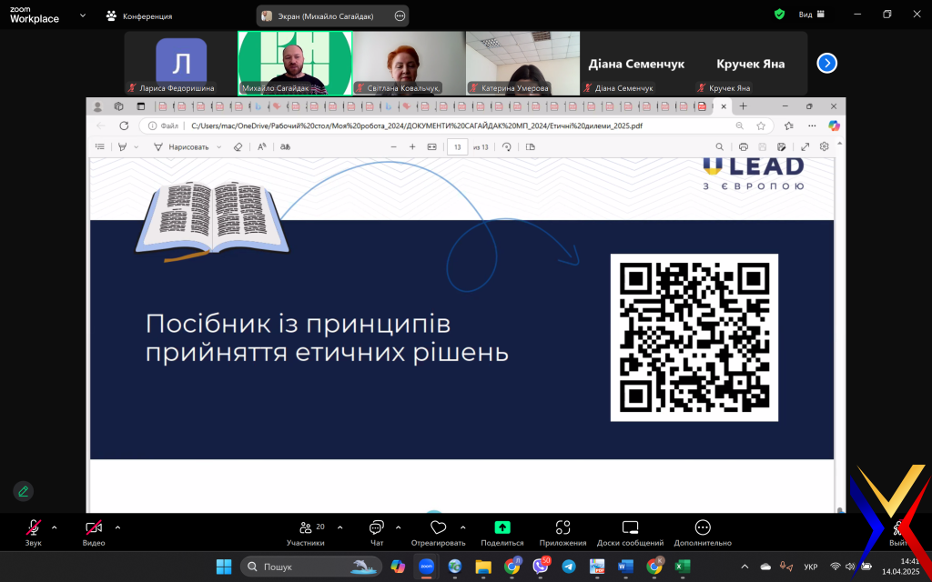
Task: Open Доски сообщений whiteboards
Action: [630, 533]
